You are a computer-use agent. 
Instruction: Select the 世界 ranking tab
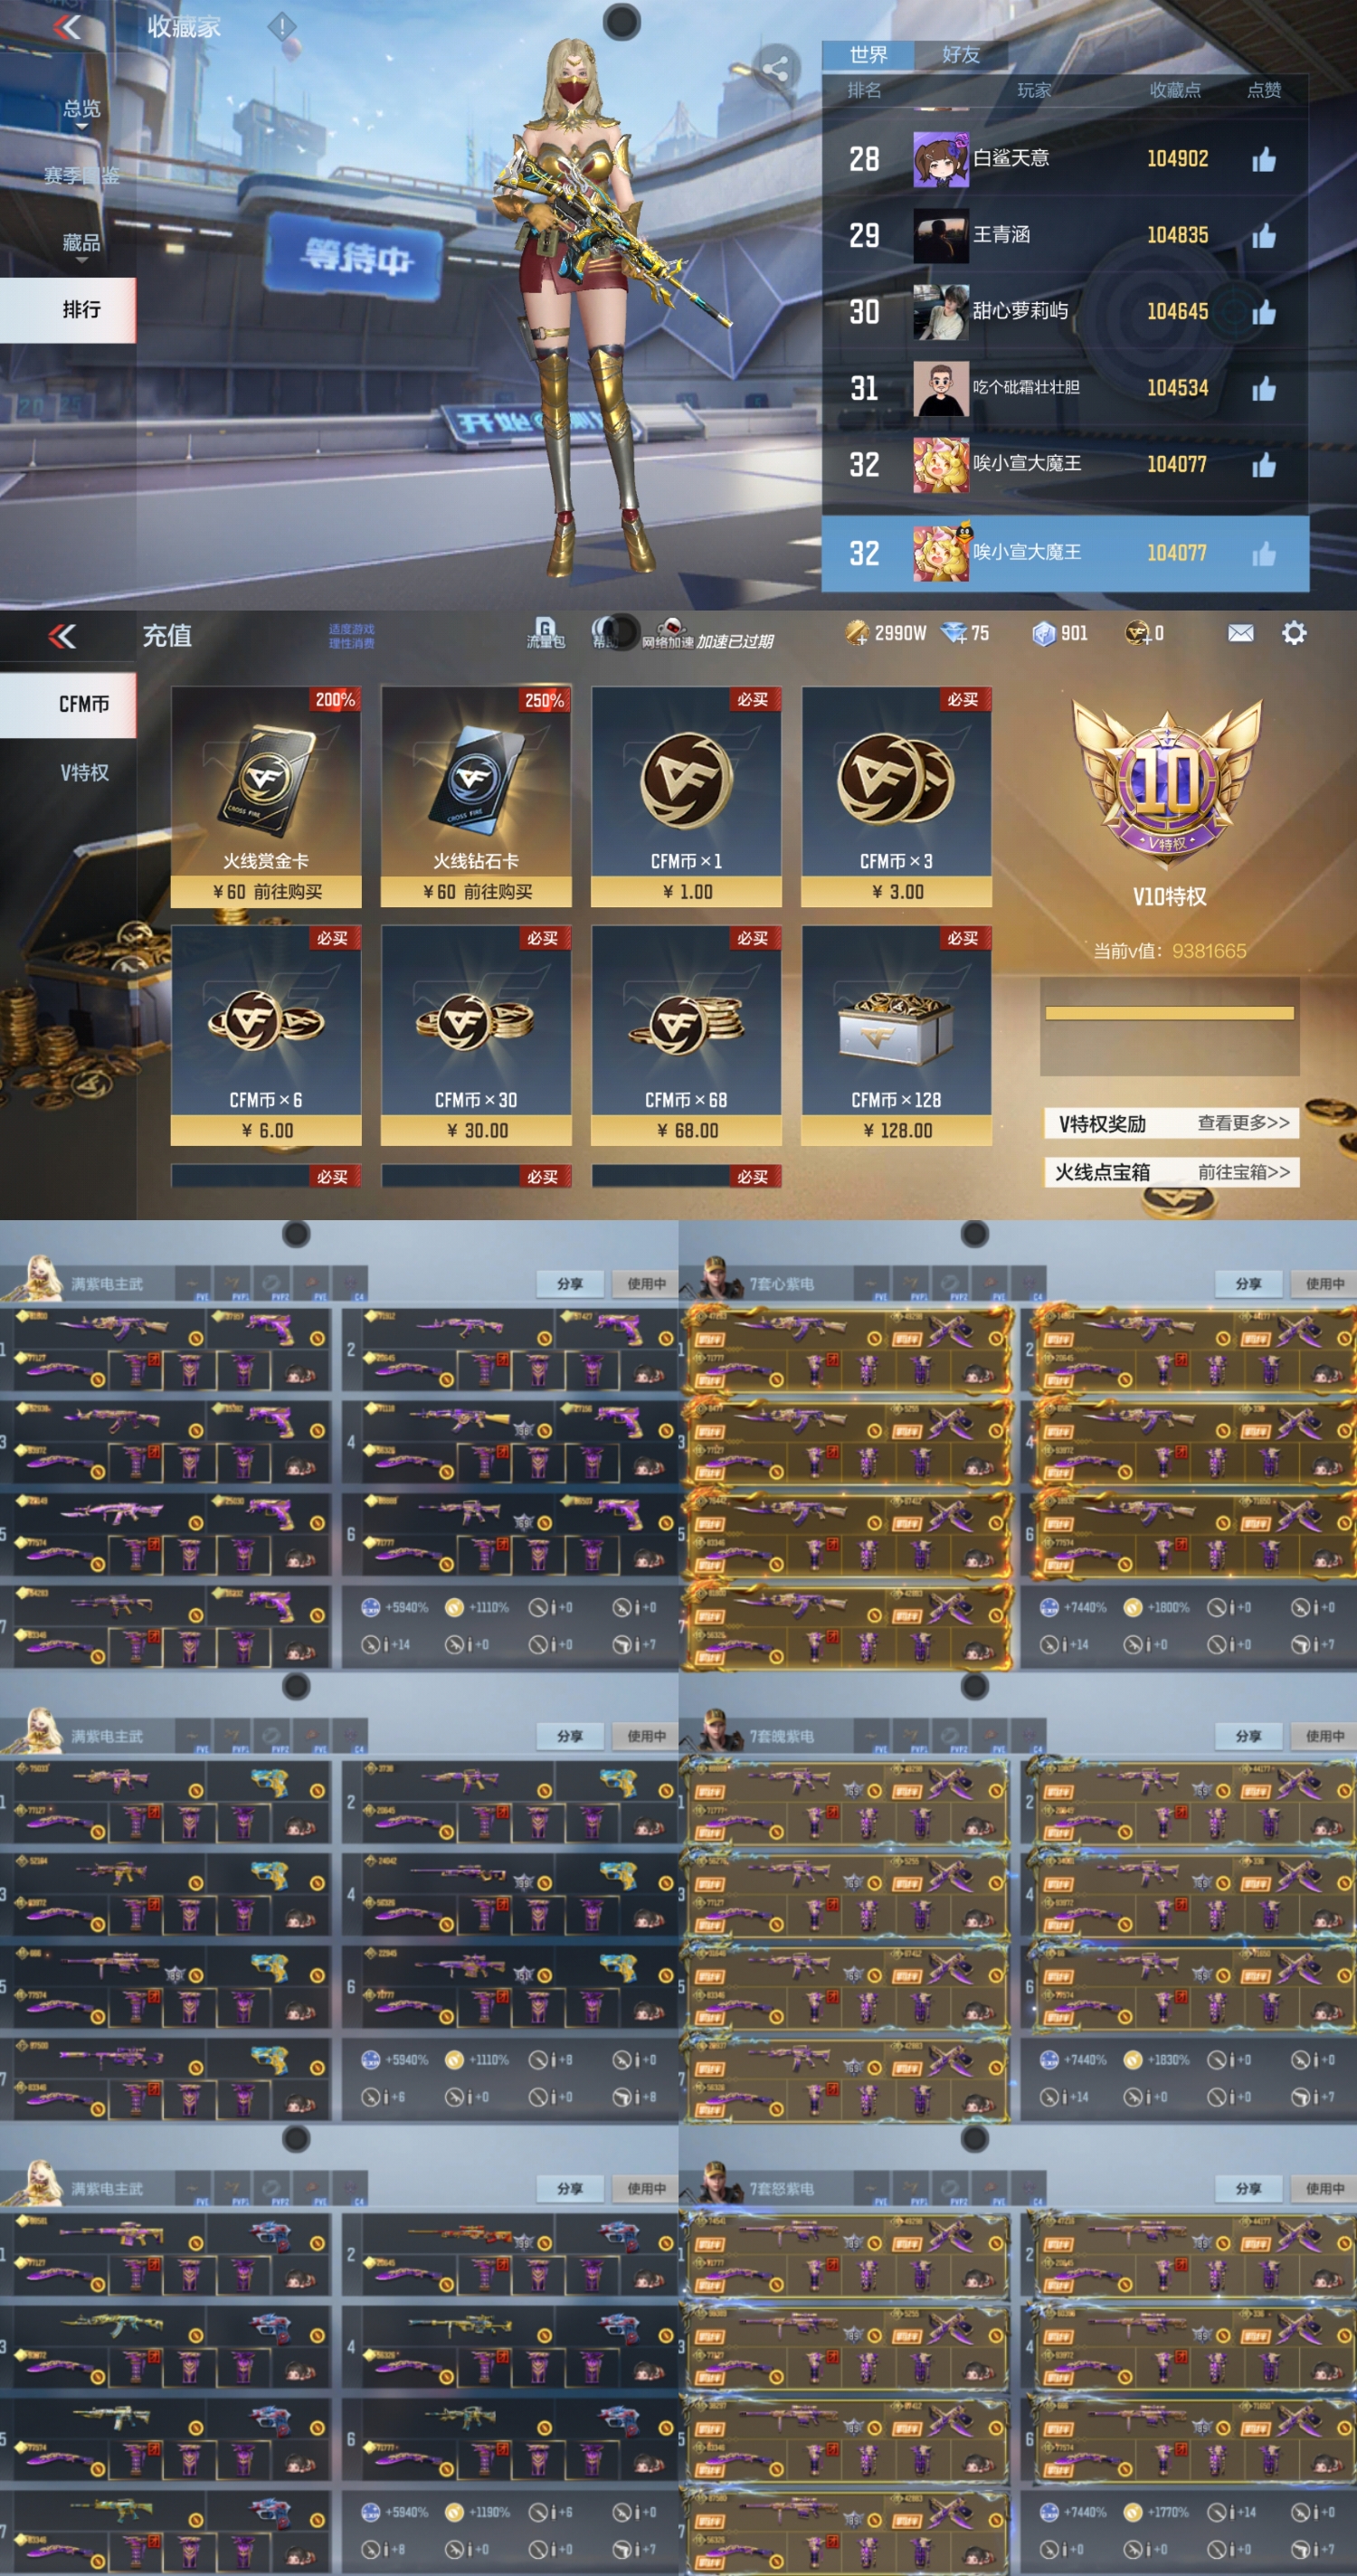pos(868,55)
